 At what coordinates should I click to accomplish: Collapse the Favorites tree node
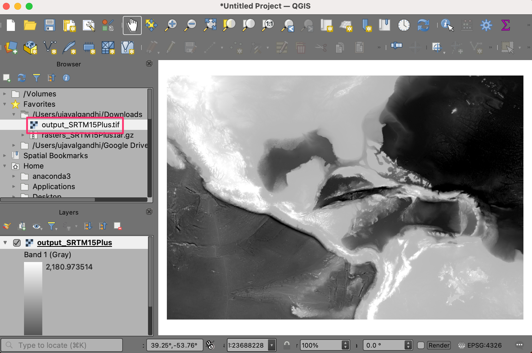point(5,104)
